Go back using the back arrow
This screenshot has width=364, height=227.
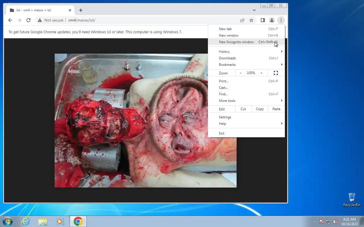click(x=10, y=20)
